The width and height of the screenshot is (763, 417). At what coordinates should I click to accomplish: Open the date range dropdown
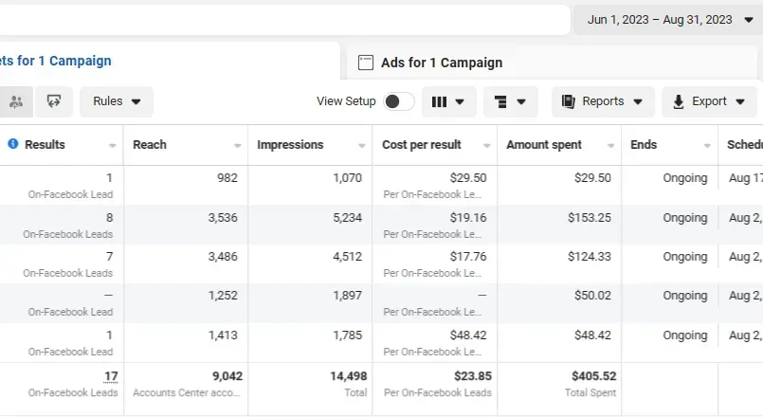point(670,19)
